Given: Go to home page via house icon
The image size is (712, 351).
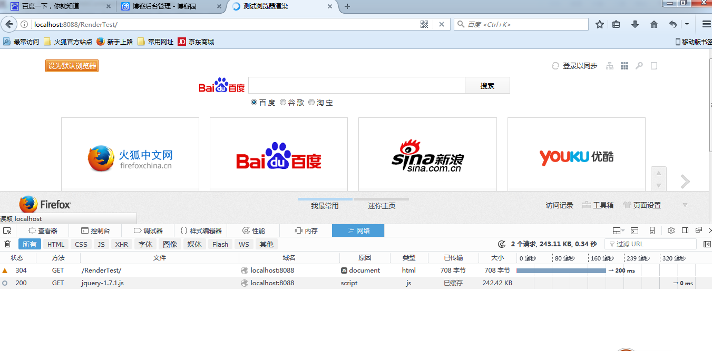Looking at the screenshot, I should coord(654,24).
